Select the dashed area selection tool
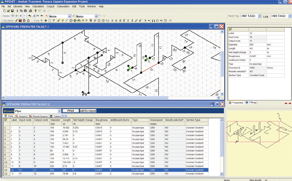The height and width of the screenshot is (181, 292). point(50,20)
